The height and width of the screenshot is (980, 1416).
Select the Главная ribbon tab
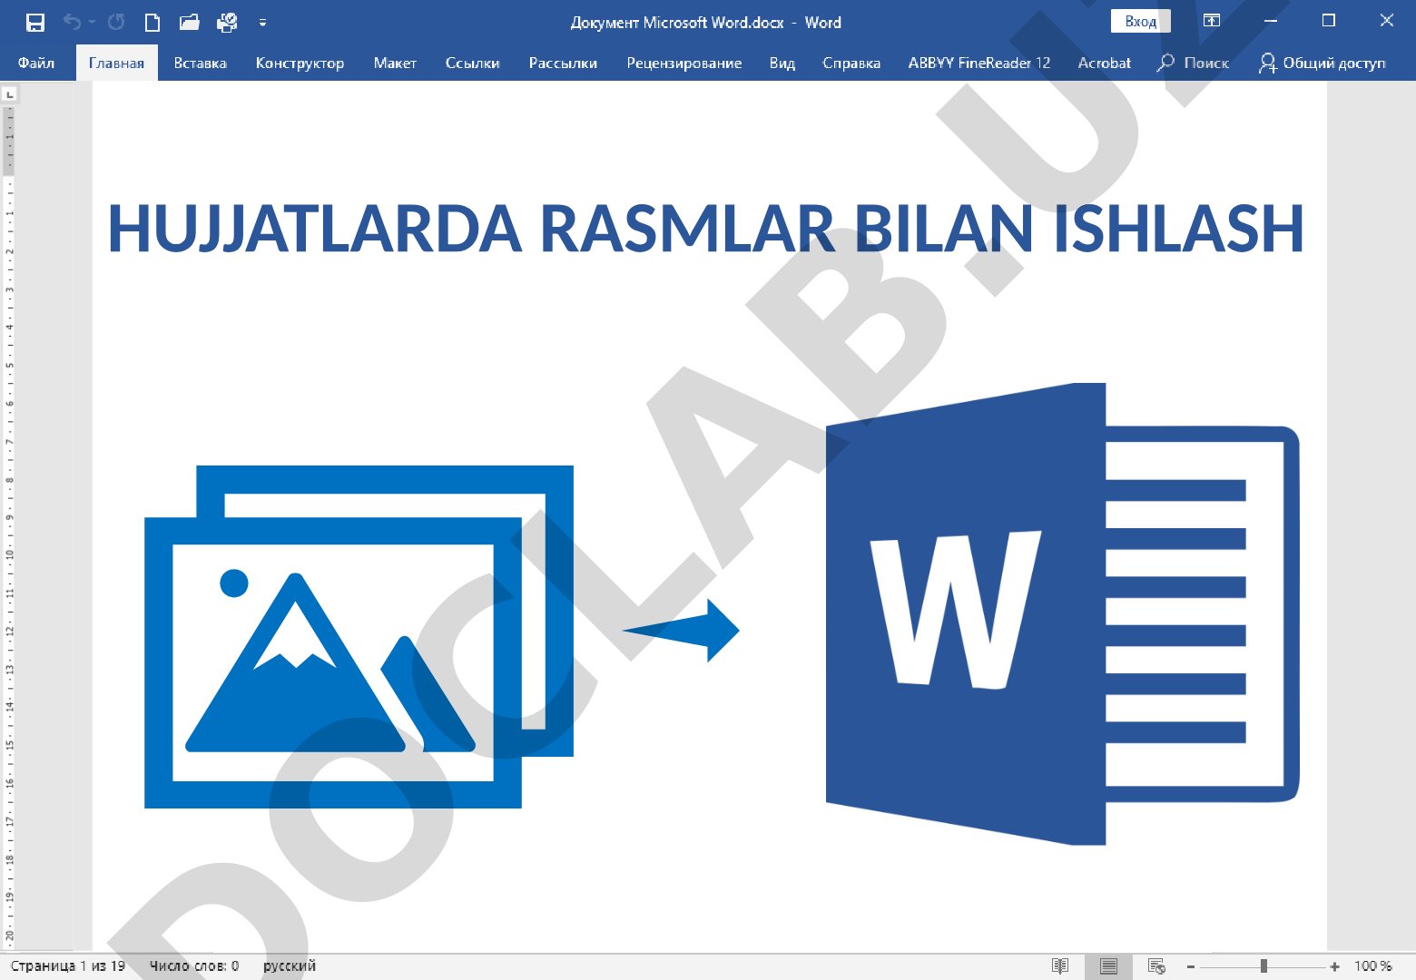click(116, 63)
